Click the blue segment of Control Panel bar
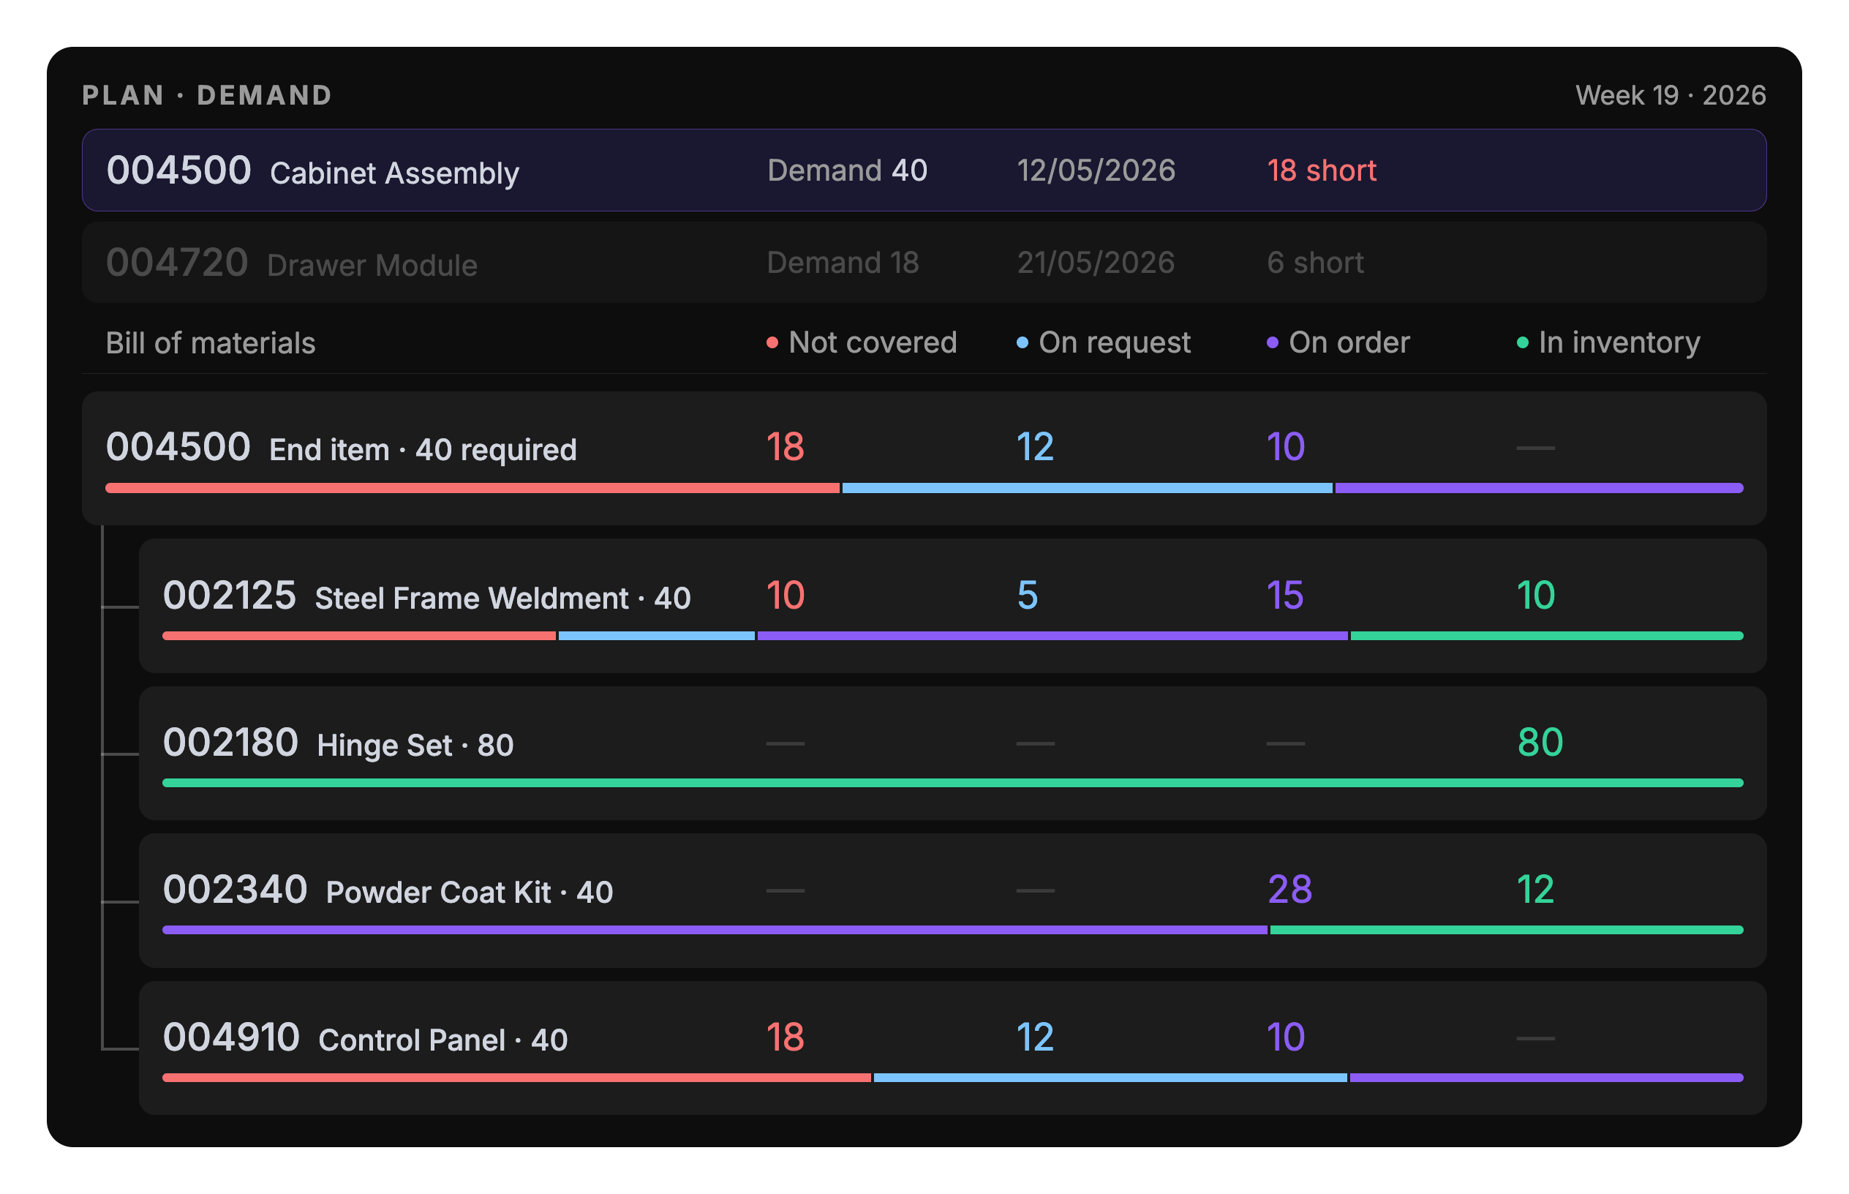 pos(1110,1078)
